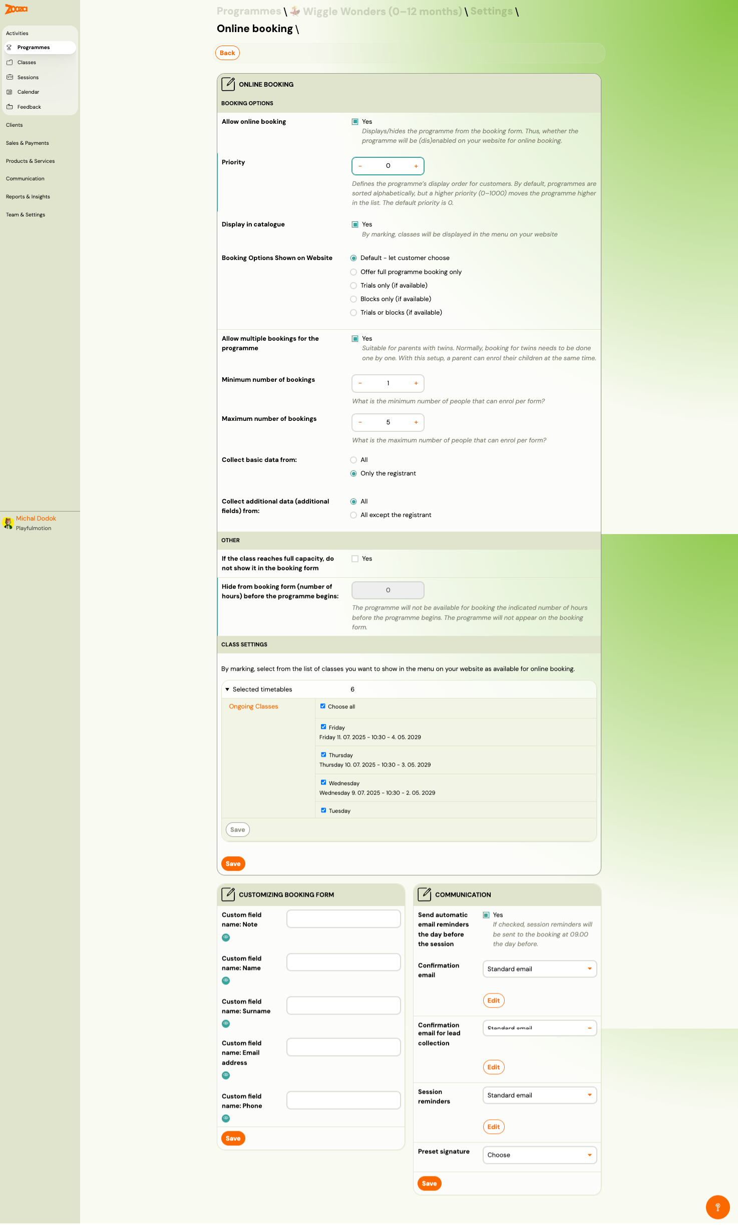Click orange Save under Online Booking panel
Screen dimensions: 738x1225
233,864
